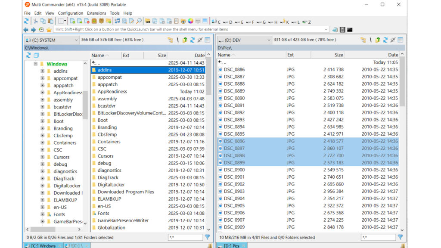Screen dimensions: 441x248
Task: Sort right panel by Date column
Action: pos(371,55)
